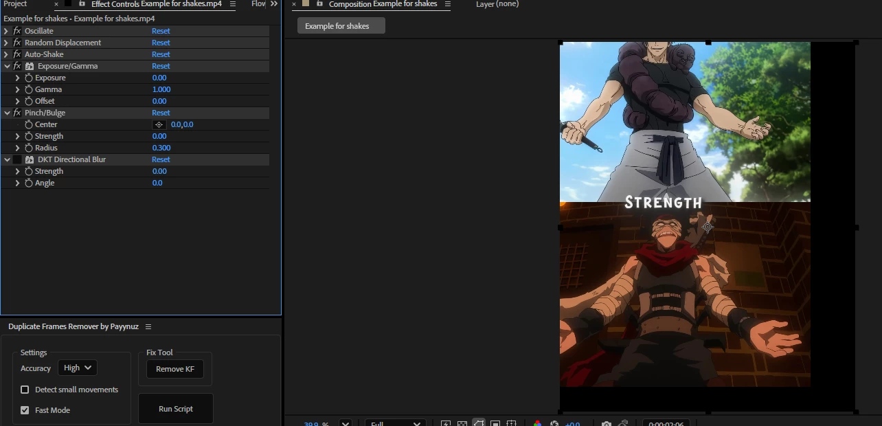This screenshot has height=426, width=882.
Task: Select the Effect Controls tab
Action: 156,4
